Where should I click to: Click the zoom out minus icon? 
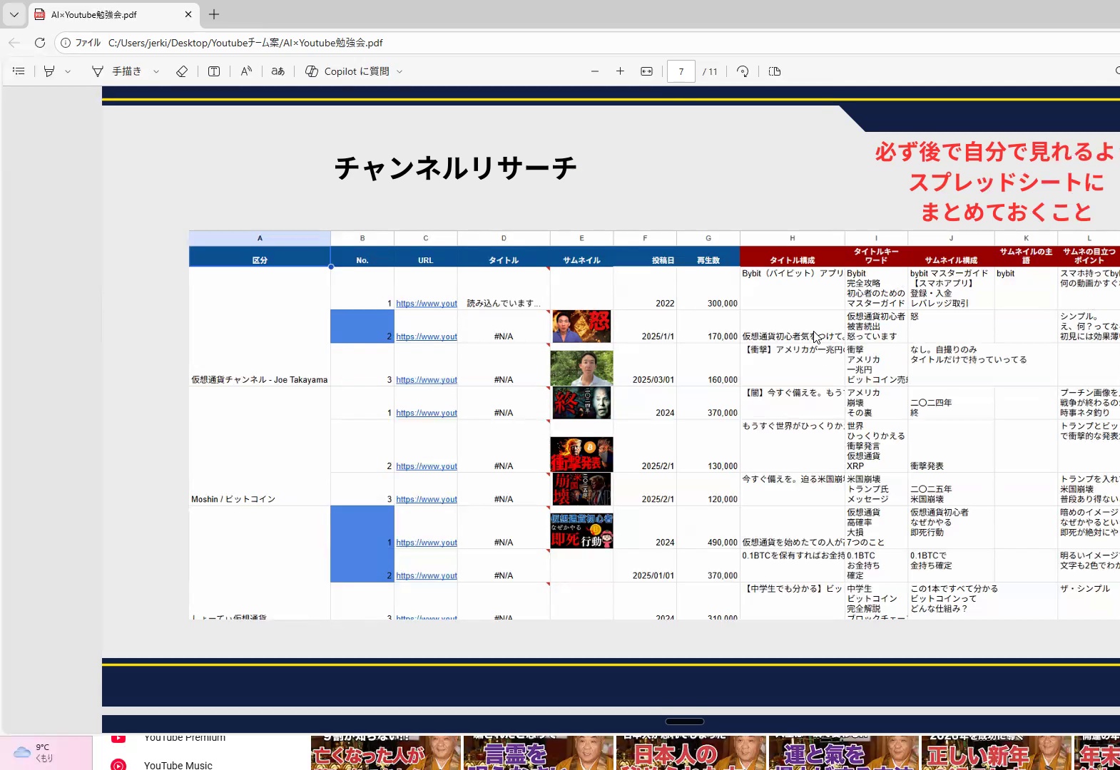[595, 71]
